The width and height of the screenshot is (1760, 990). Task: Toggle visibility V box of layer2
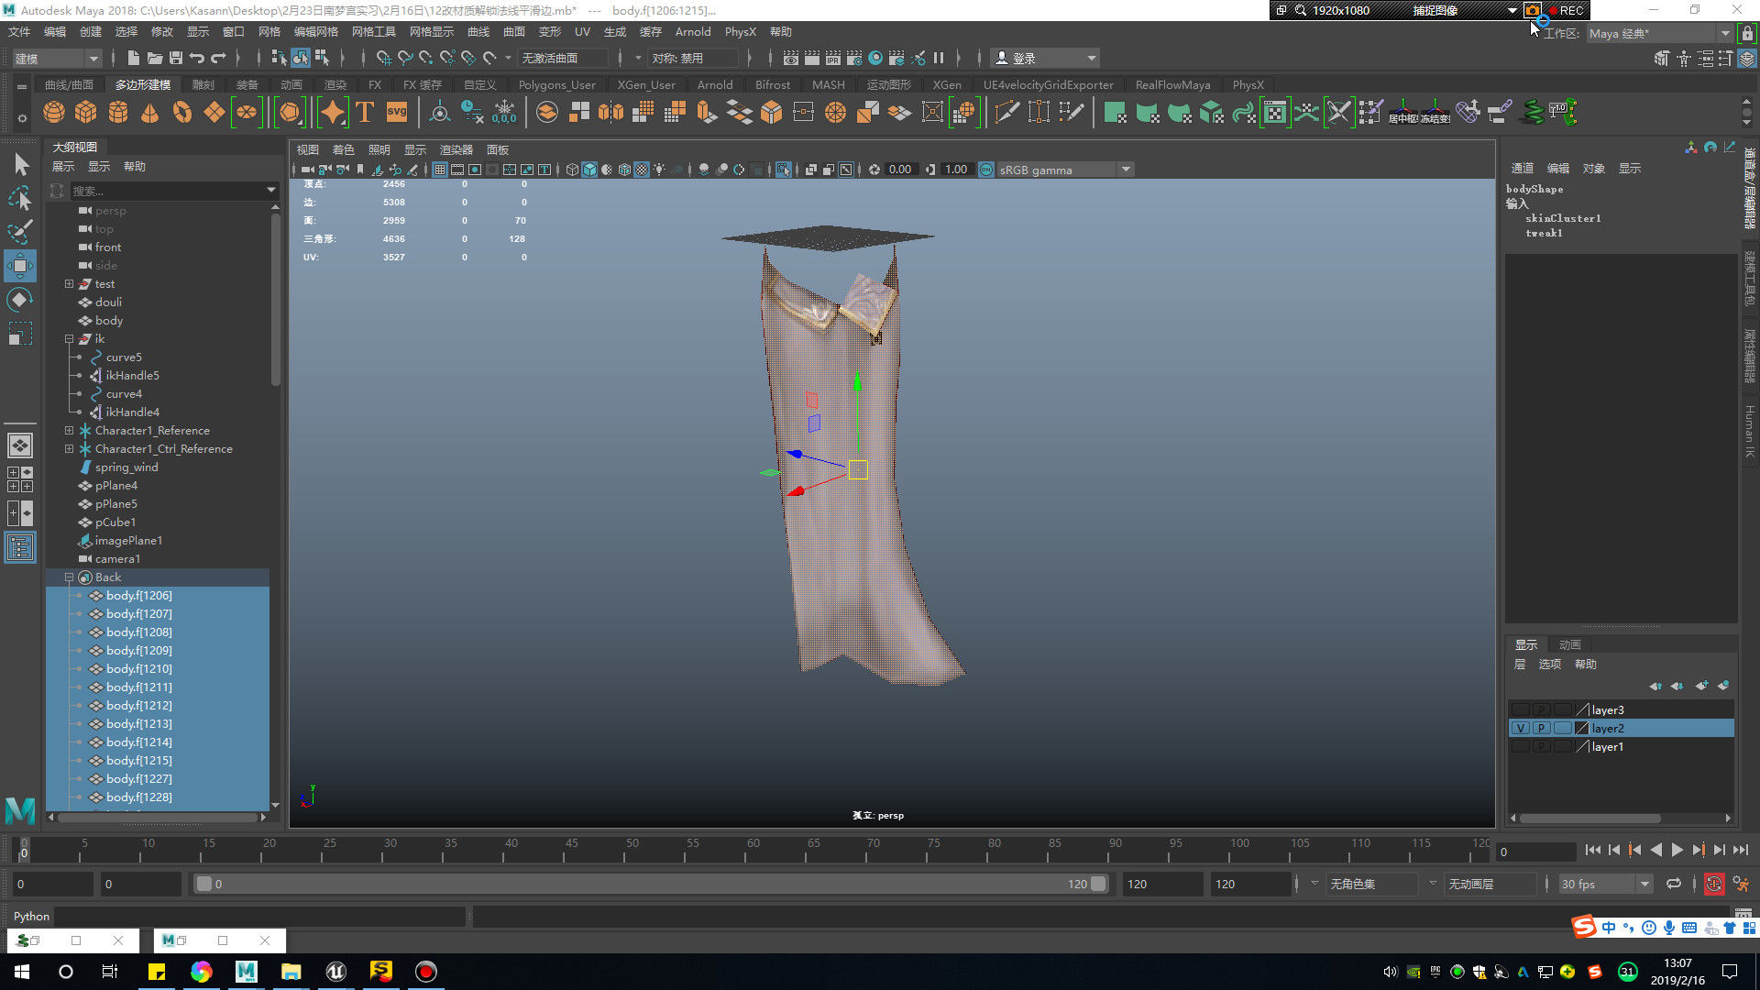pyautogui.click(x=1521, y=728)
